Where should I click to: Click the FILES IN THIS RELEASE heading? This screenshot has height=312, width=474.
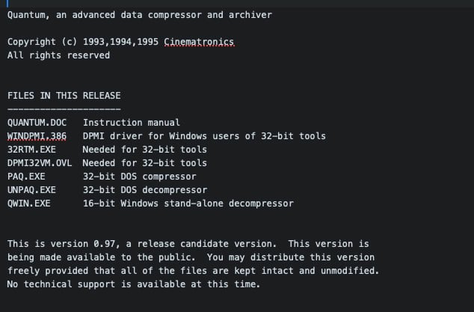pyautogui.click(x=64, y=96)
